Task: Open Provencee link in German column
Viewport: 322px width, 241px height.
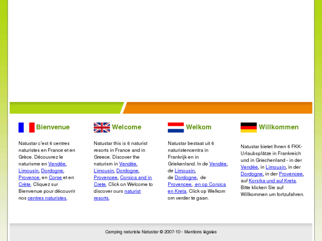Action: coord(291,174)
